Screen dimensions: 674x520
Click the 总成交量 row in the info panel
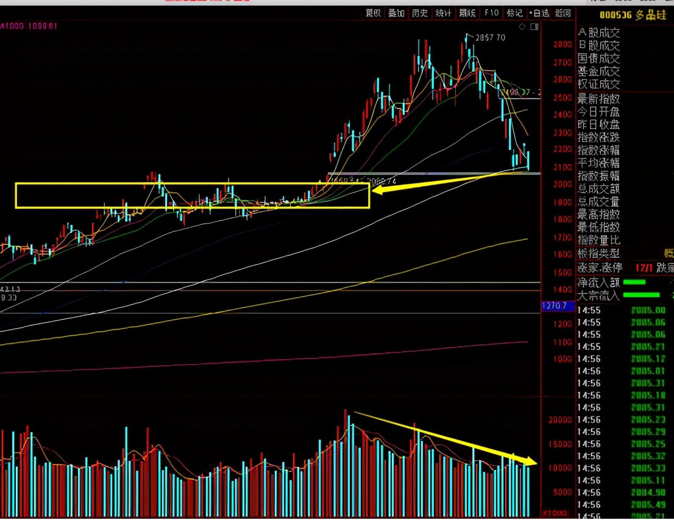599,202
